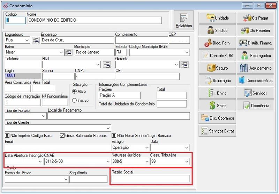Open the Relatórios reports button

tap(184, 20)
